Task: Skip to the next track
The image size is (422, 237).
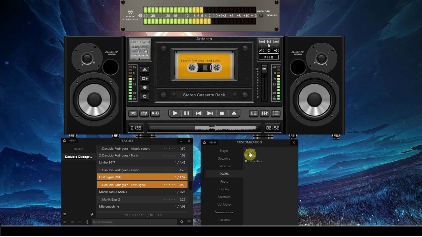Action: click(x=210, y=113)
